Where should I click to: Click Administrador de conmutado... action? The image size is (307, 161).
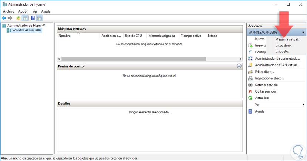pyautogui.click(x=277, y=58)
